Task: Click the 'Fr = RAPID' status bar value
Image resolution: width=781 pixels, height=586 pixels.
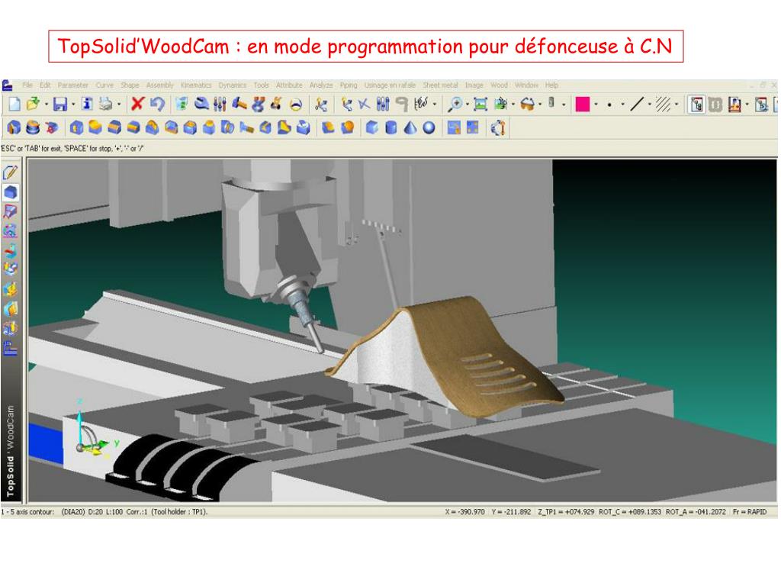Action: [750, 512]
